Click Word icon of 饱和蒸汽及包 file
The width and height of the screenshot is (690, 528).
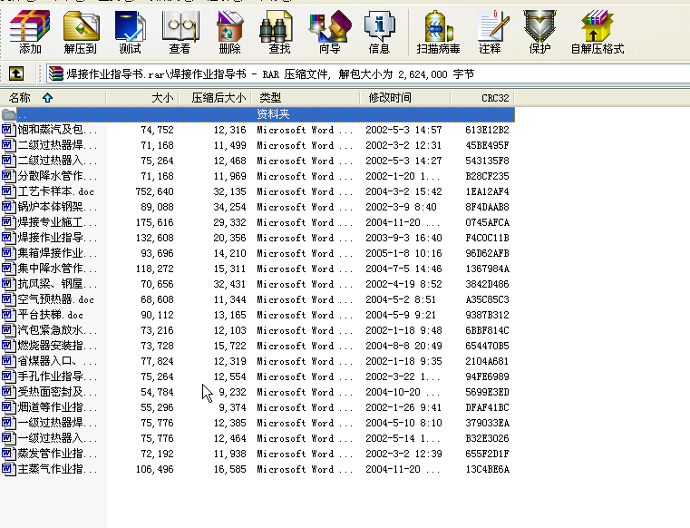pyautogui.click(x=8, y=130)
